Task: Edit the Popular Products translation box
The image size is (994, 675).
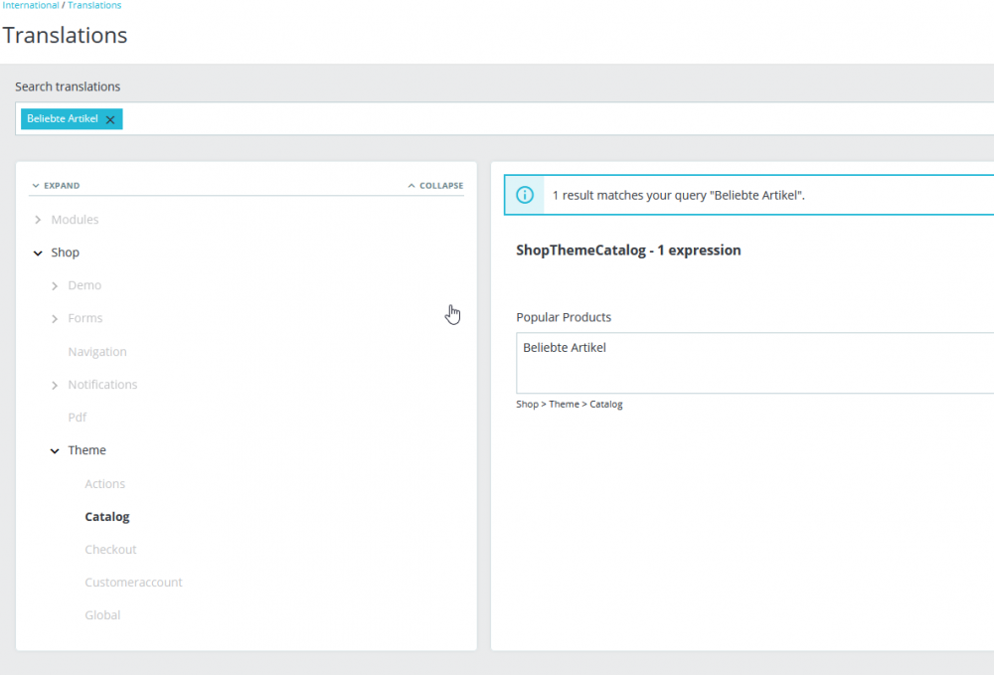Action: click(754, 363)
